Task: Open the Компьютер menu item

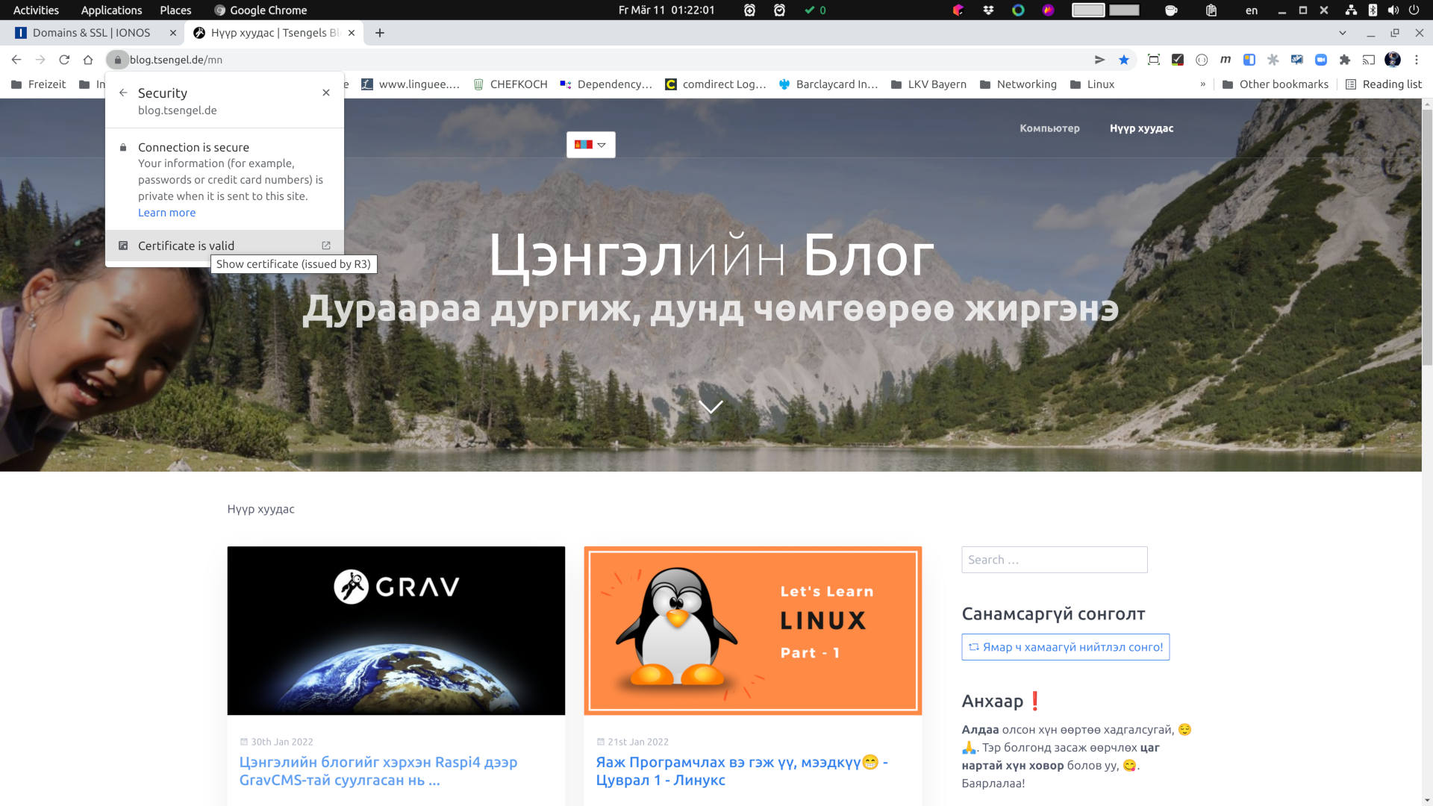Action: pyautogui.click(x=1049, y=128)
